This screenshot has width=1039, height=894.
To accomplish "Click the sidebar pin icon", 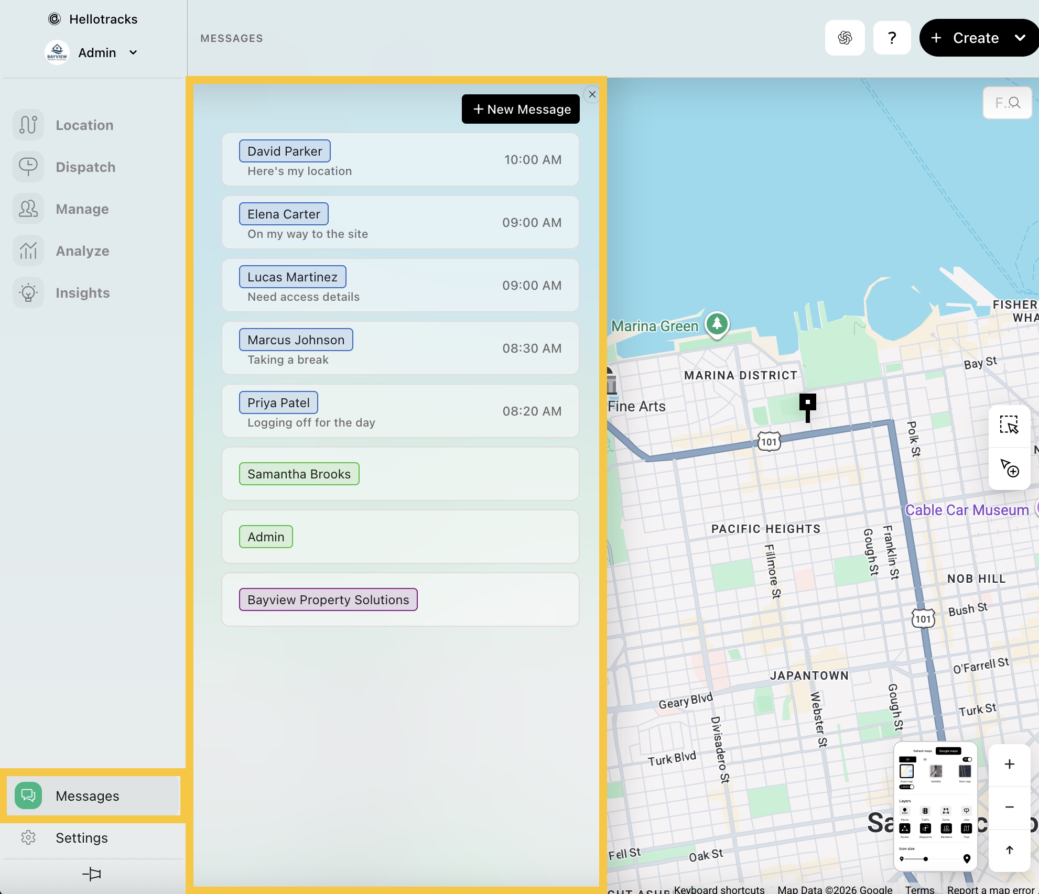I will [x=92, y=874].
